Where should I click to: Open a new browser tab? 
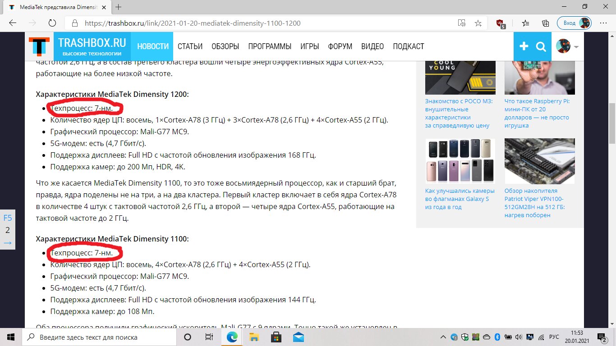click(x=119, y=7)
